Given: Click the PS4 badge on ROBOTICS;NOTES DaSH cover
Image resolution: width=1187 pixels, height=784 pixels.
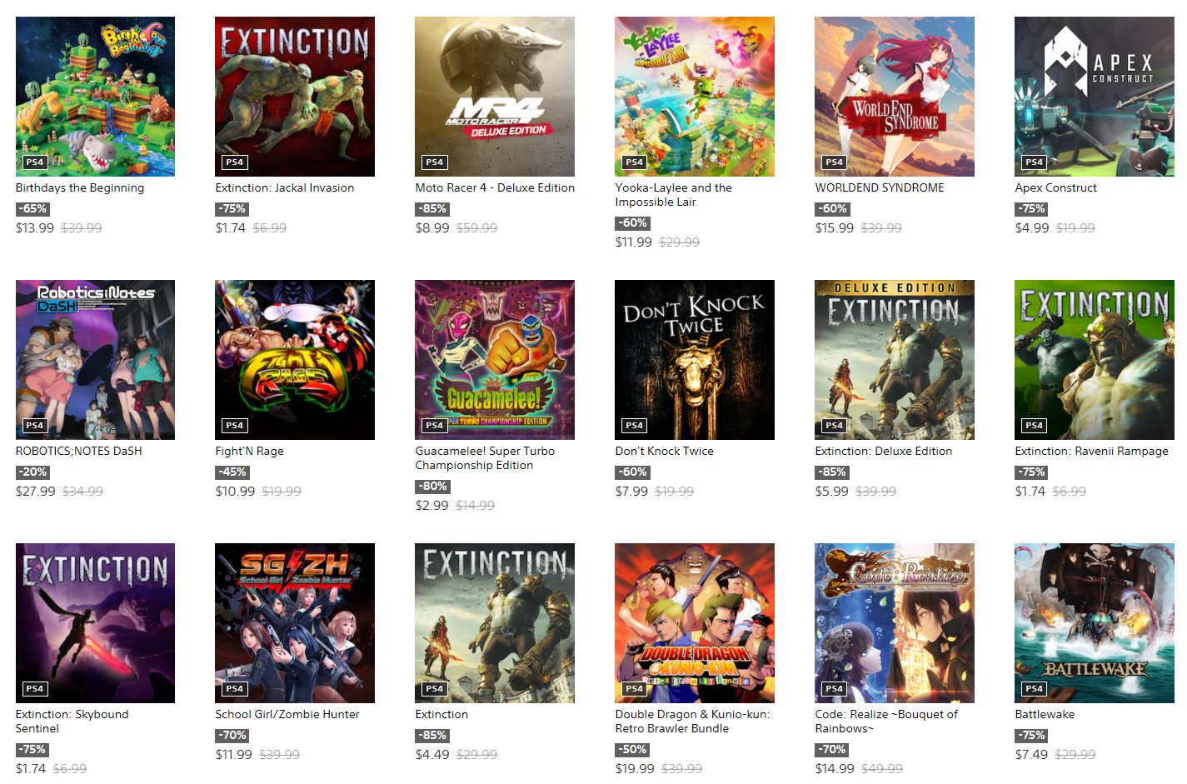Looking at the screenshot, I should point(35,426).
